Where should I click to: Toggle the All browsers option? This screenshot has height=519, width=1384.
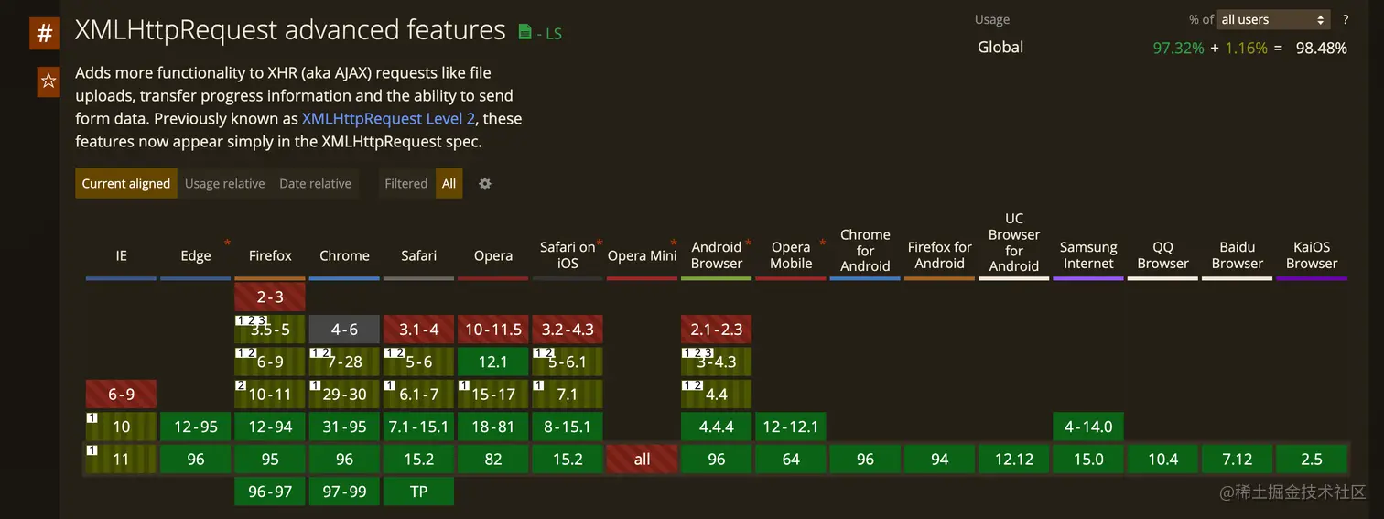tap(449, 184)
